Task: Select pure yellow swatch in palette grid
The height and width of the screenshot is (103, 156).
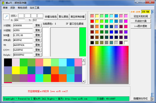Action: 97,21
